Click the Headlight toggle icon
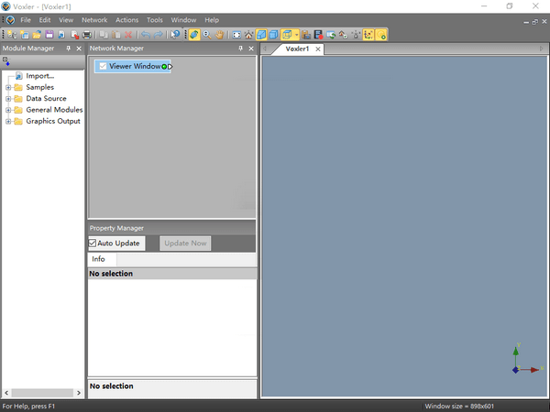 (356, 35)
